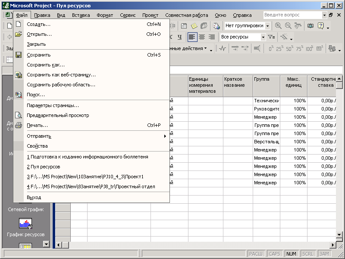Click the Copy Picture camera icon
Viewport: 345px width, 259px height.
click(310, 26)
